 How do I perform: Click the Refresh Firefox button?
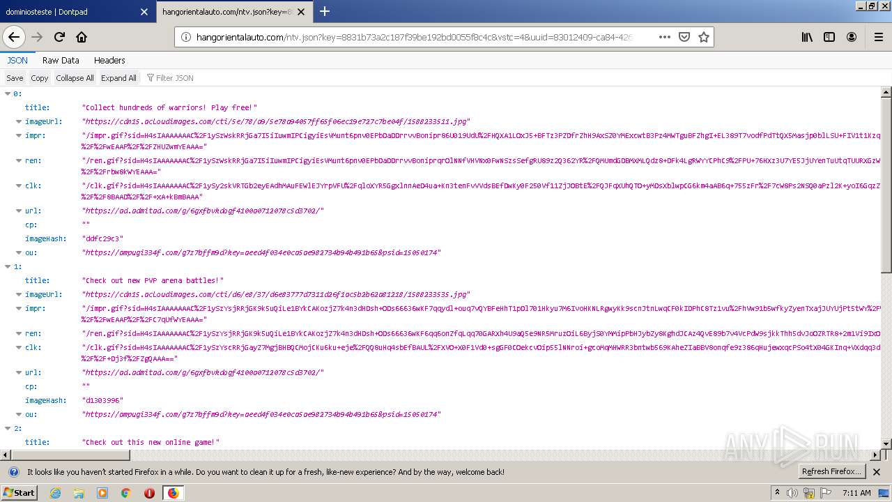coord(832,472)
